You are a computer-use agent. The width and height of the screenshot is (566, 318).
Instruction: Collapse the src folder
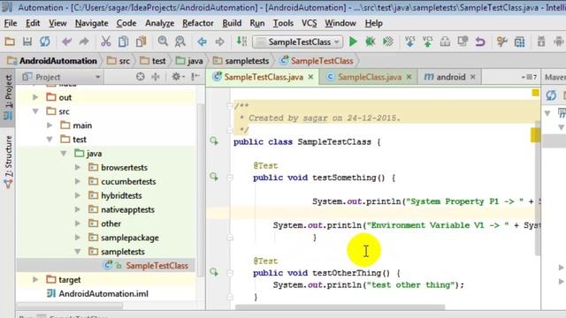pos(35,111)
